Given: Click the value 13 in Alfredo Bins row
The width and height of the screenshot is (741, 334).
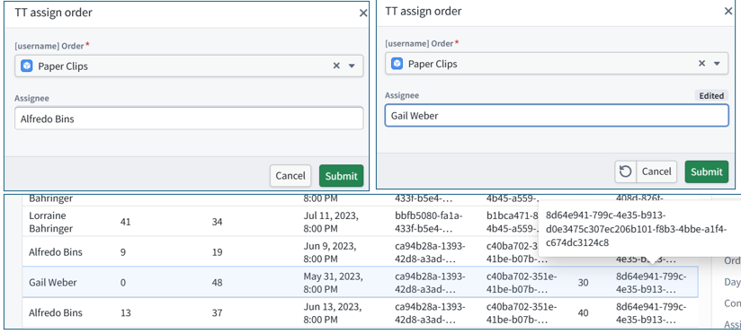Looking at the screenshot, I should [125, 313].
